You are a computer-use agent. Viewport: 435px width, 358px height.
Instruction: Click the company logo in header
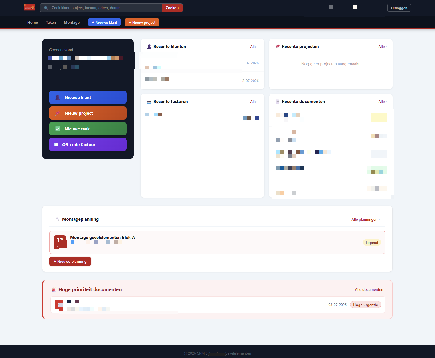pyautogui.click(x=29, y=7)
